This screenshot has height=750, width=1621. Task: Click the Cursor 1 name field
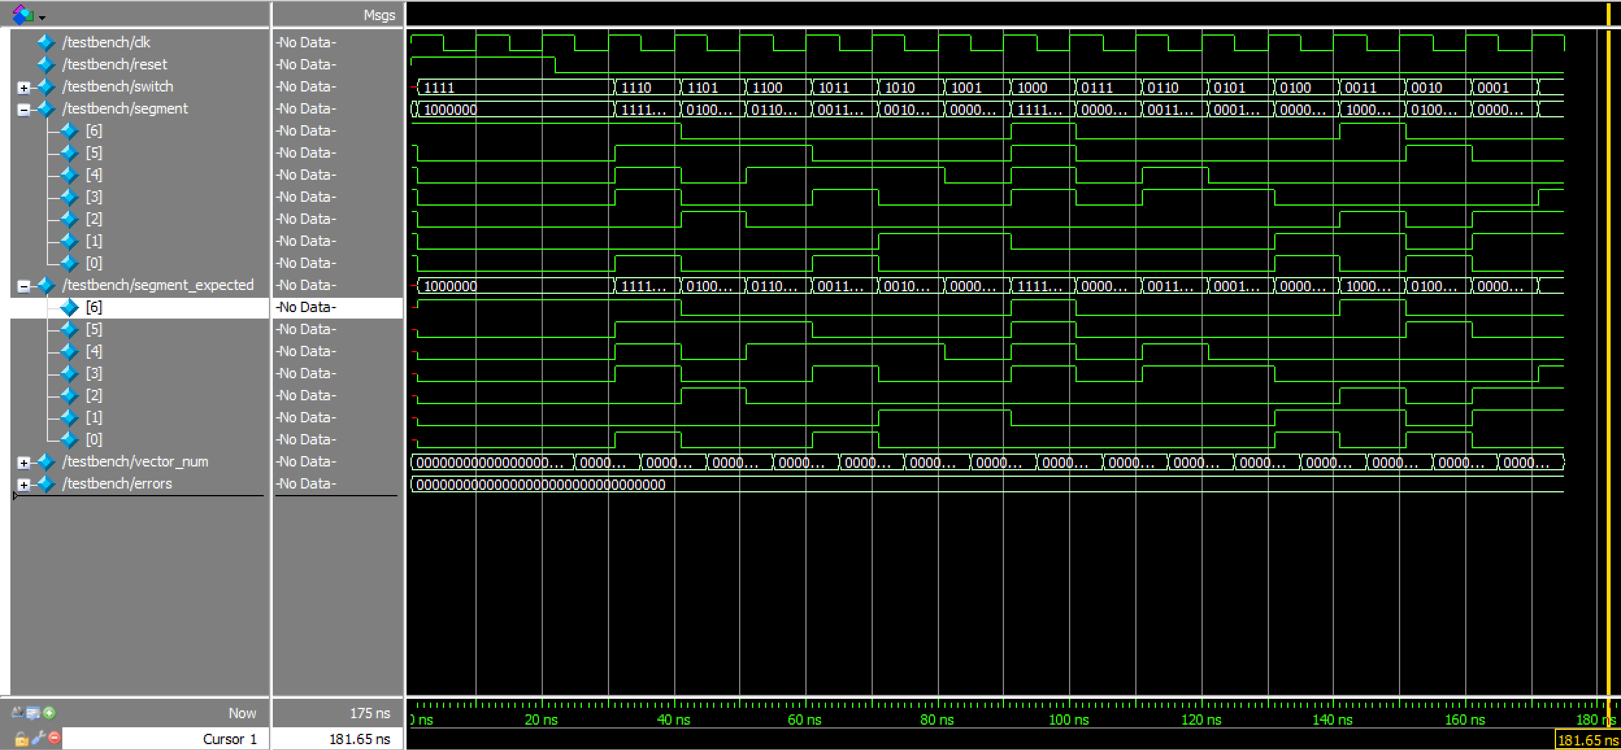tap(230, 739)
